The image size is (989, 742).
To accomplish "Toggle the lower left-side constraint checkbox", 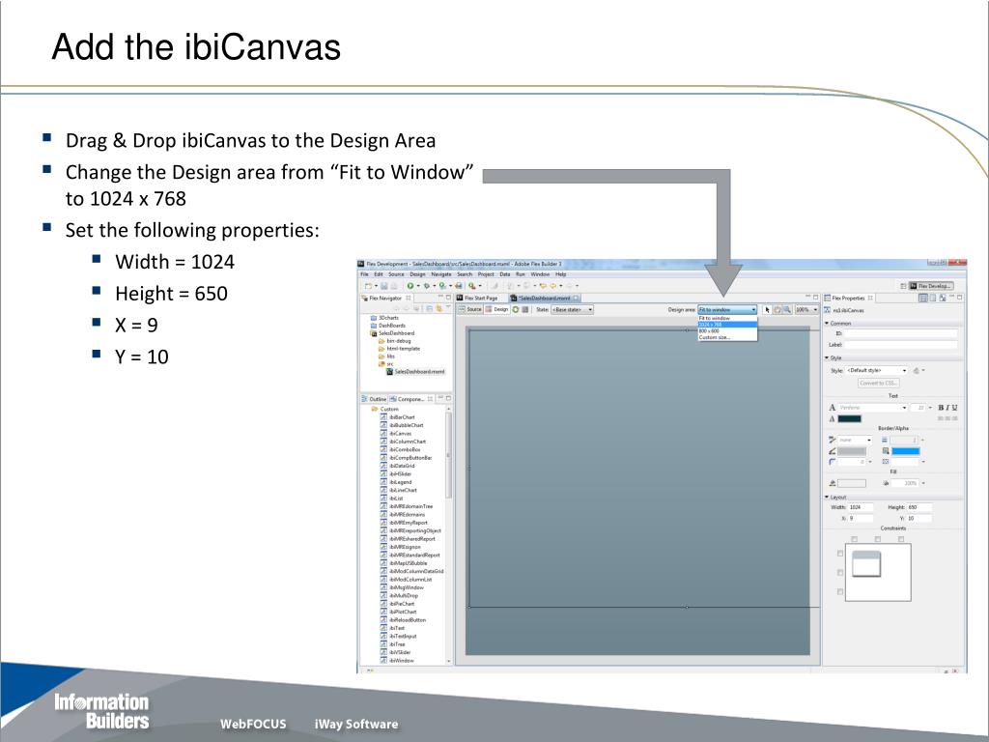I will 840,592.
